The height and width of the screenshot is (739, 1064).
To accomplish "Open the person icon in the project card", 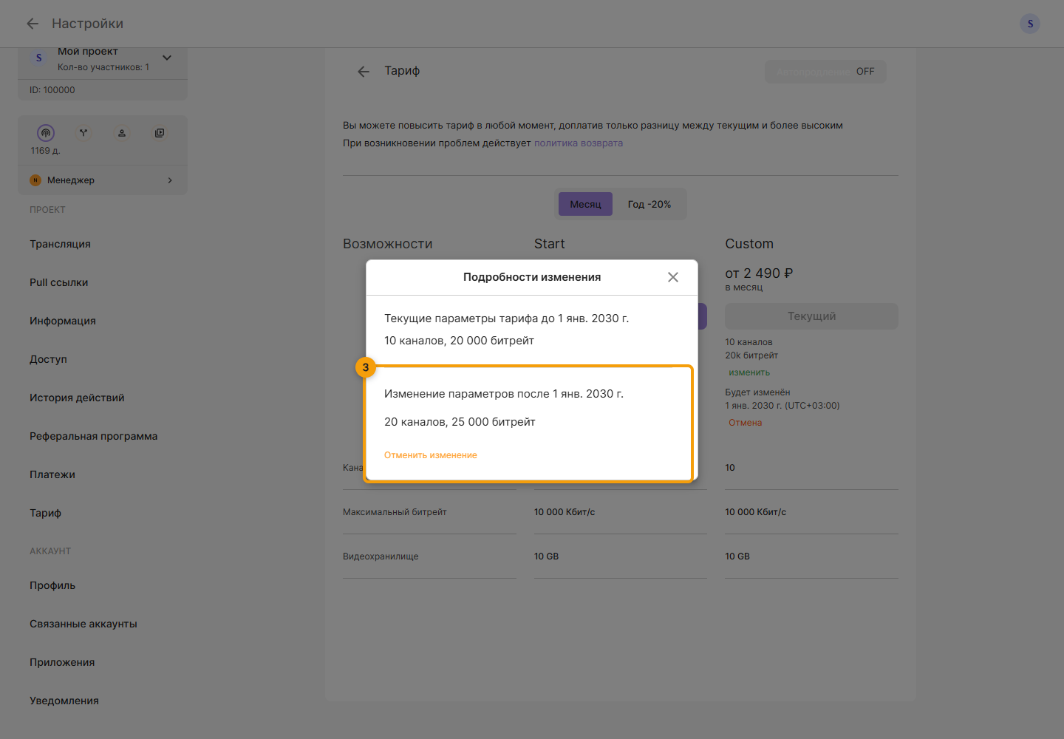I will (x=122, y=133).
